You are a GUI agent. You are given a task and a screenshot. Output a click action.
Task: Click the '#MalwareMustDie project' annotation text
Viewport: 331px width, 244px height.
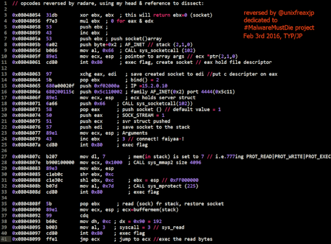click(x=279, y=28)
